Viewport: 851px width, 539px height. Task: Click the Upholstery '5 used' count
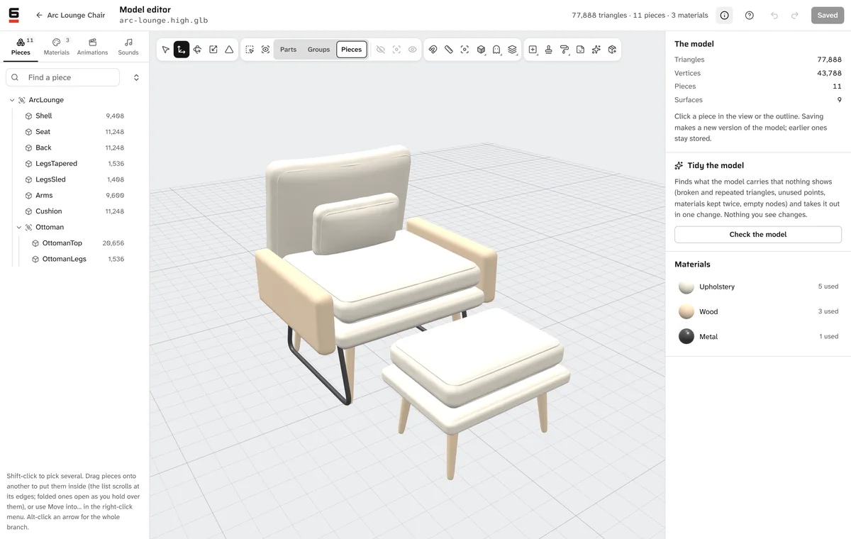pos(828,287)
